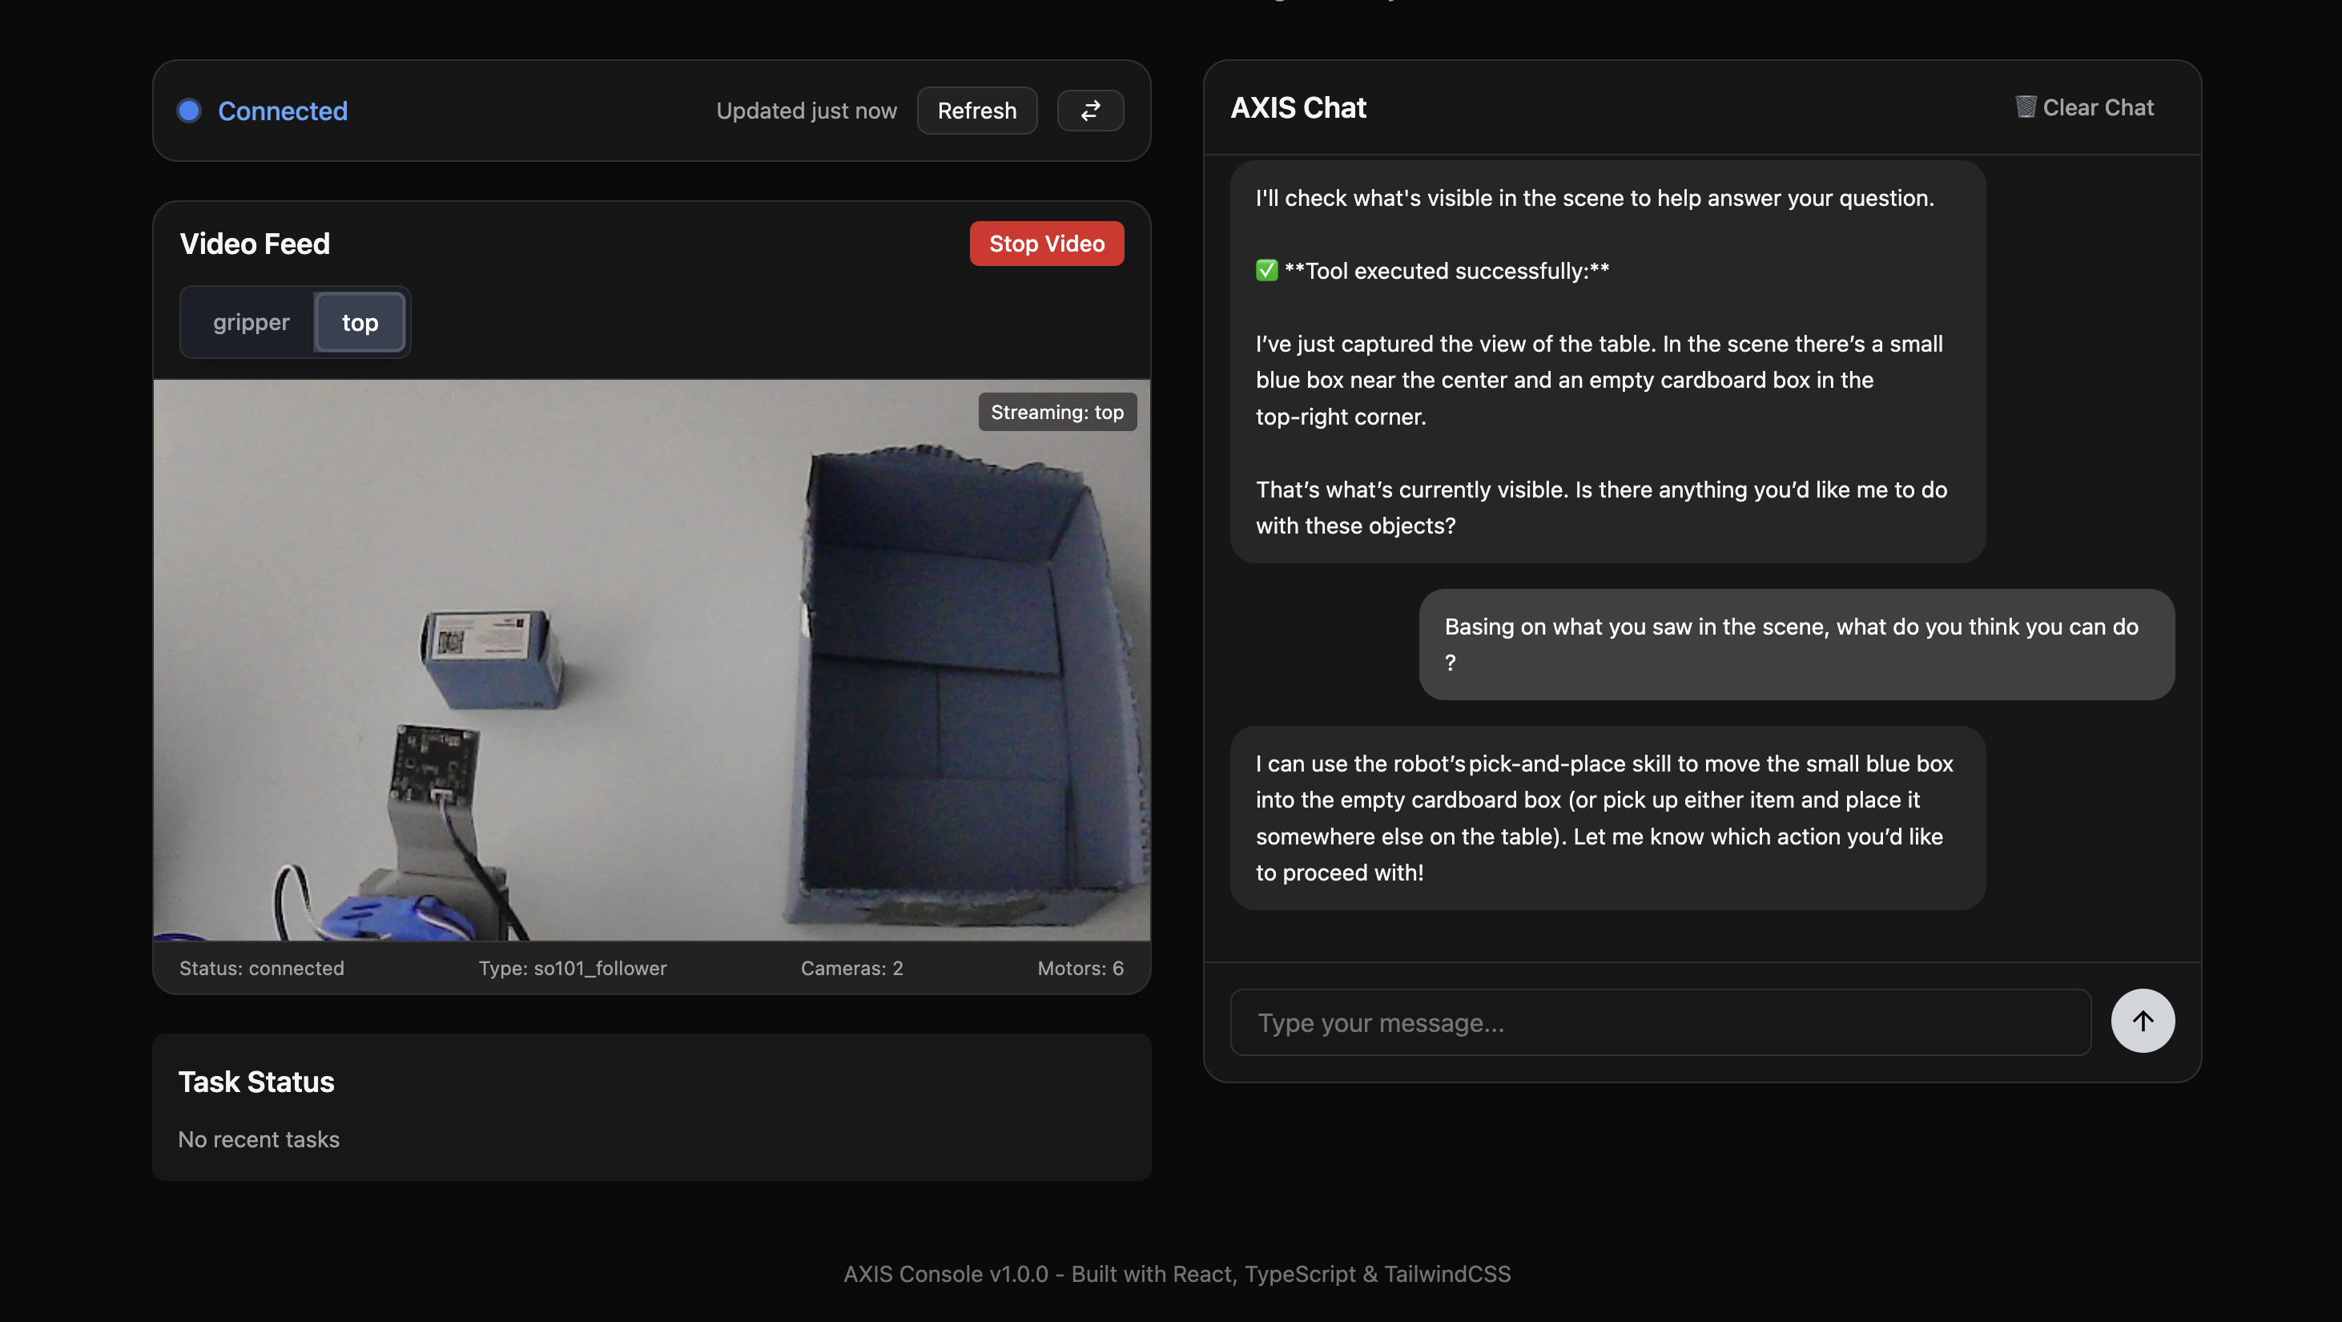The height and width of the screenshot is (1322, 2342).
Task: Click the green checkmark tool-executed icon
Action: click(x=1266, y=270)
